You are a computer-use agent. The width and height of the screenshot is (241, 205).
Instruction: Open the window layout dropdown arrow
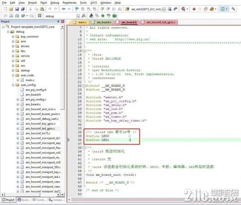pos(227,9)
